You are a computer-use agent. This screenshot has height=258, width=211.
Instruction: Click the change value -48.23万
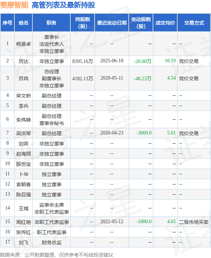coord(142,78)
